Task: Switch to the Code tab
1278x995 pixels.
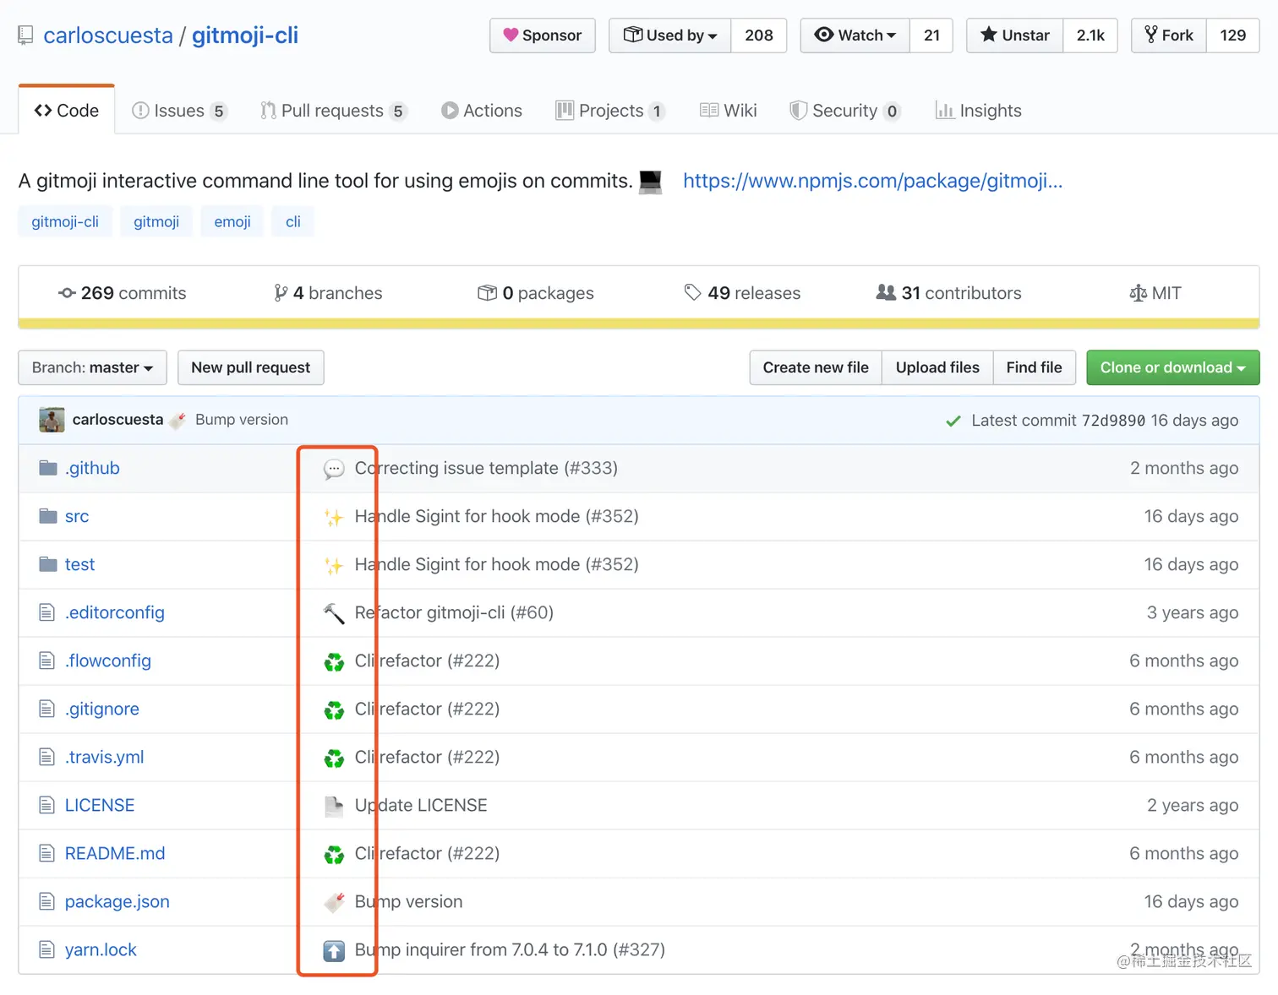Action: [67, 111]
